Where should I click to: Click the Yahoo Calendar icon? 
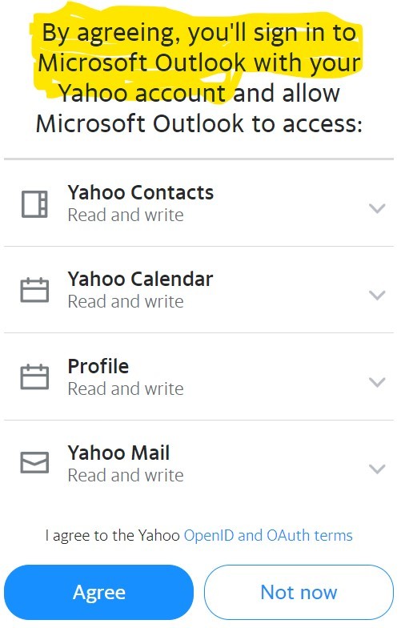(x=34, y=290)
